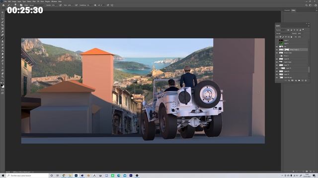This screenshot has height=178, width=318.
Task: Select the Hand tool
Action: click(x=2, y=74)
